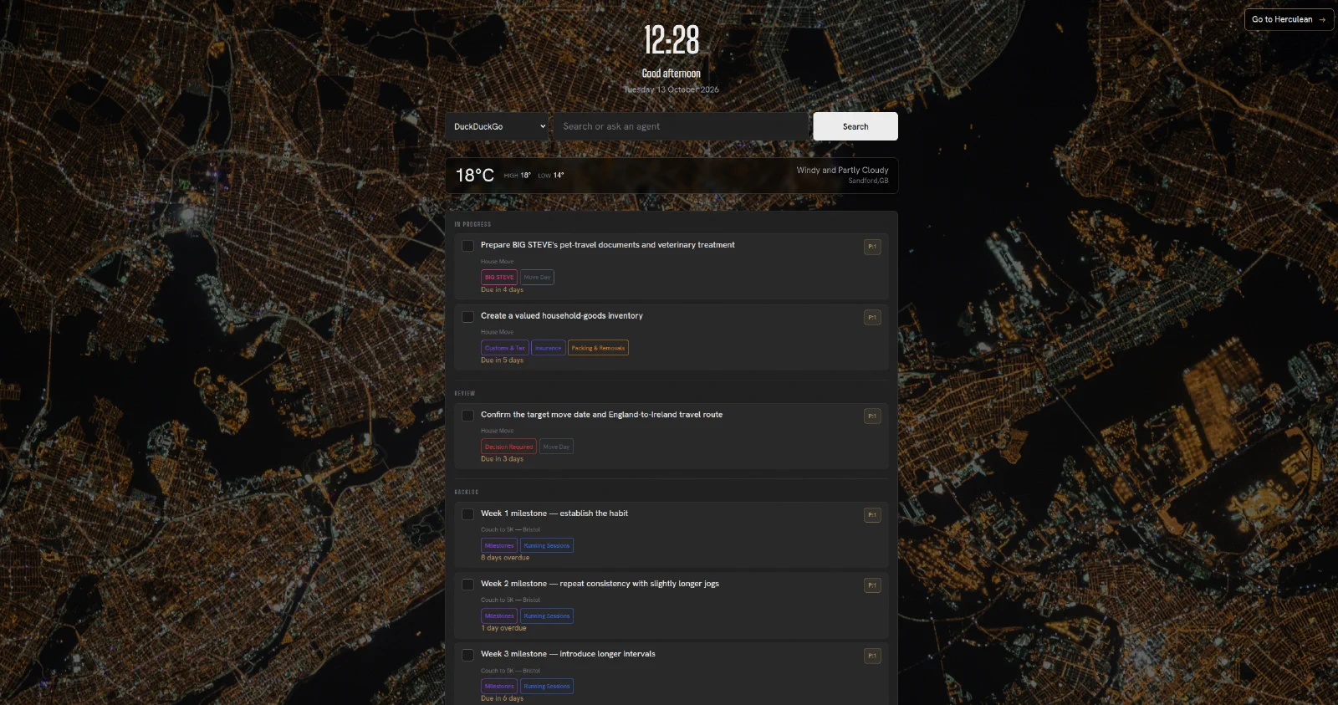Click the Decision Required tag
Image resolution: width=1338 pixels, height=705 pixels.
508,447
